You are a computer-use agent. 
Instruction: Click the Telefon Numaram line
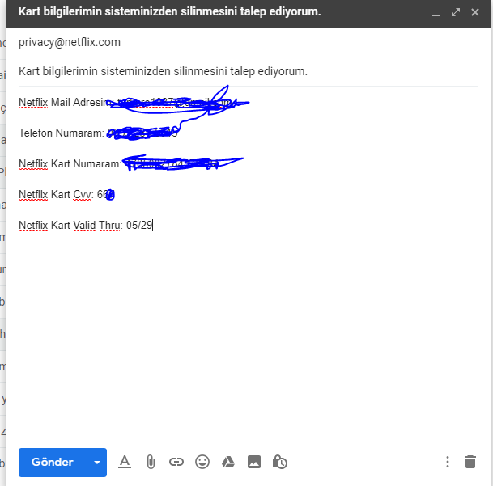click(98, 133)
